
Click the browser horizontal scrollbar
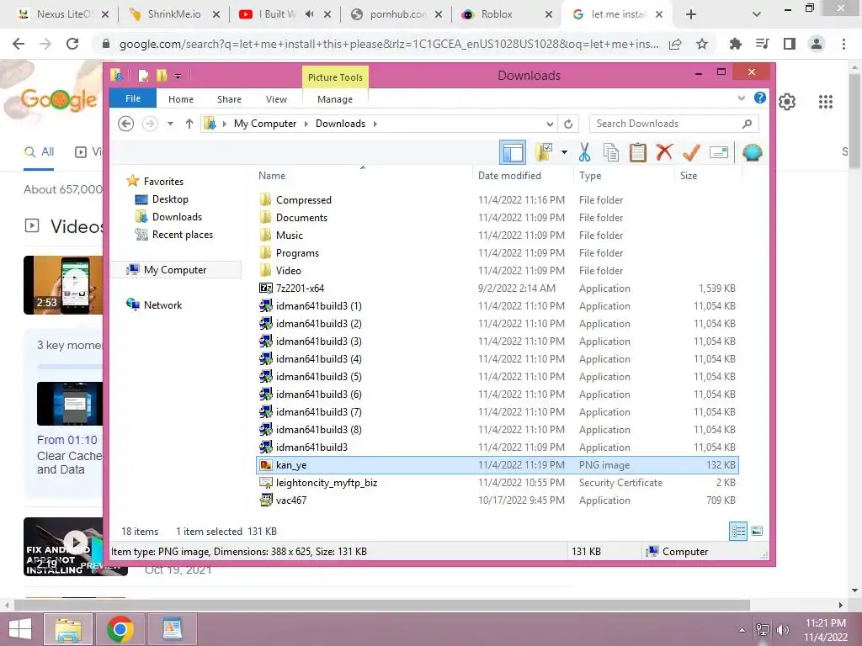382,605
